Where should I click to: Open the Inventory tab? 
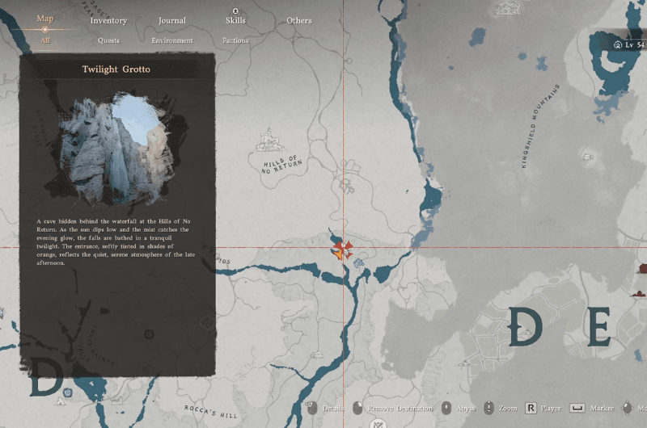click(x=108, y=21)
